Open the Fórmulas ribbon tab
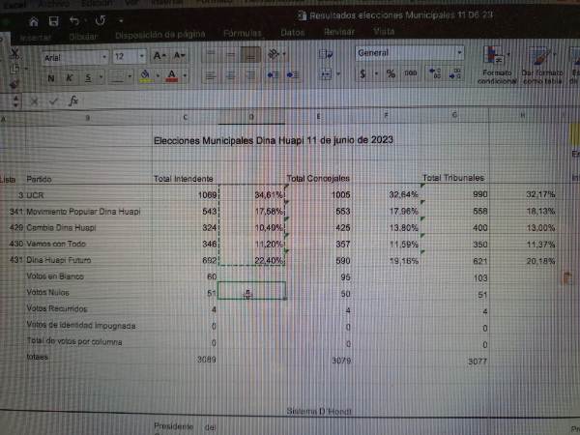 click(243, 33)
